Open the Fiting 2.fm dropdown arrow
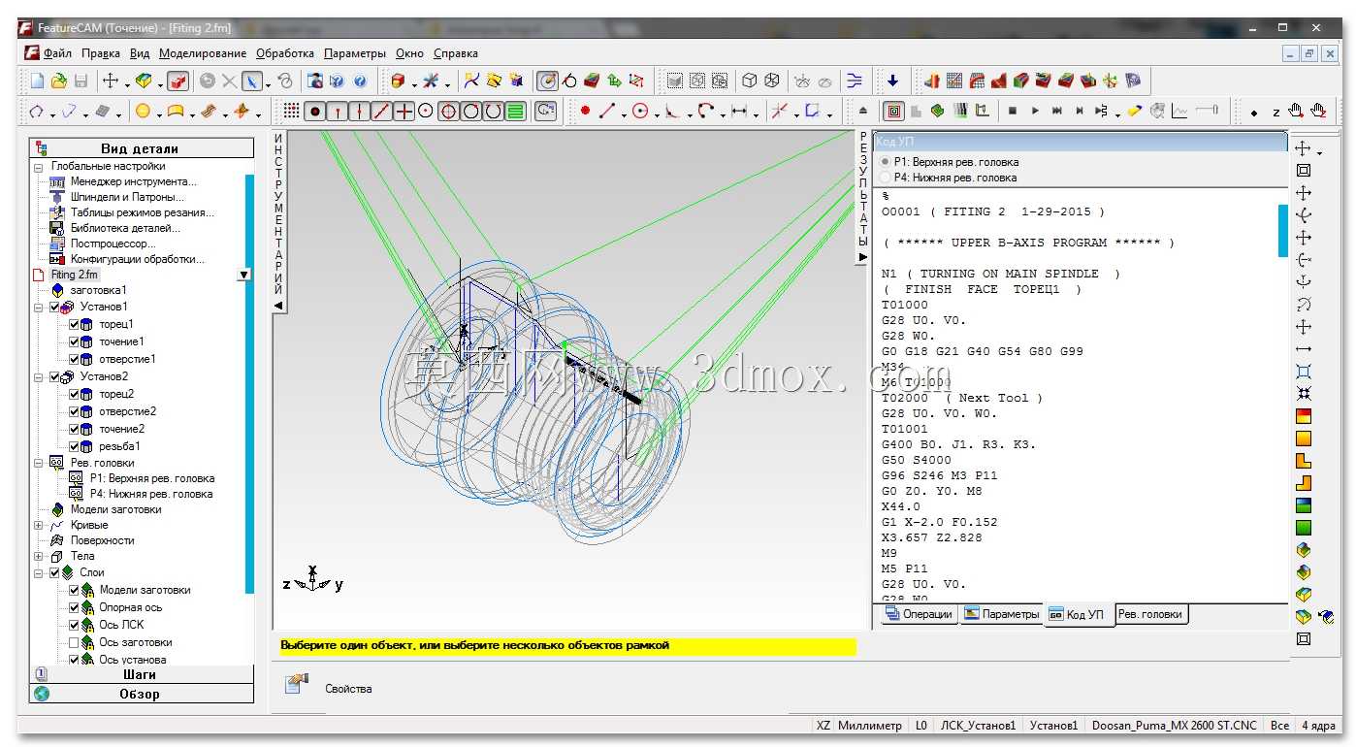This screenshot has width=1356, height=747. pos(243,275)
